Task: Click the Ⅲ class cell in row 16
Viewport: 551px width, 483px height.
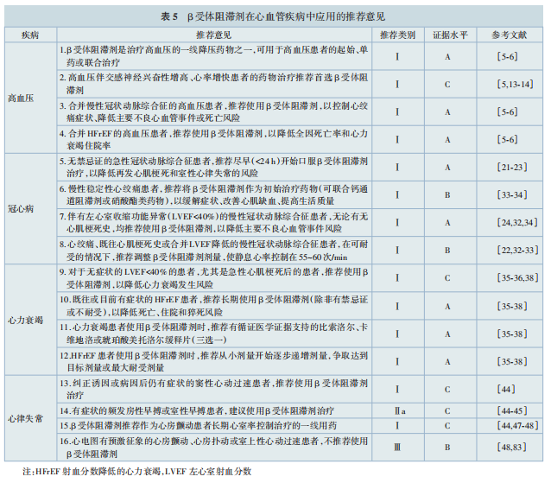Action: [397, 448]
